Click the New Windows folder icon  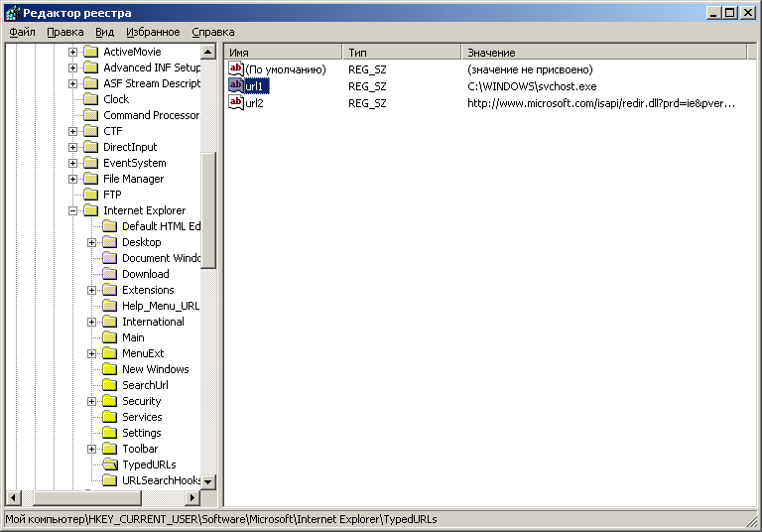click(110, 369)
